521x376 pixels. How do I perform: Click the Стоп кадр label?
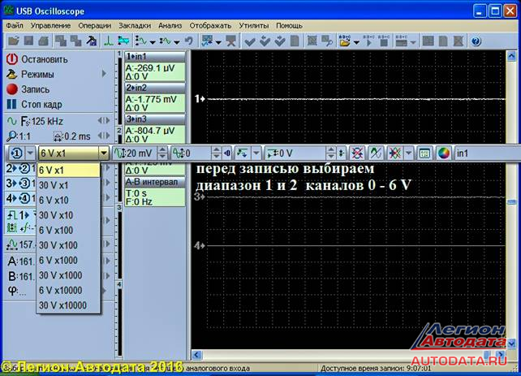[x=41, y=105]
